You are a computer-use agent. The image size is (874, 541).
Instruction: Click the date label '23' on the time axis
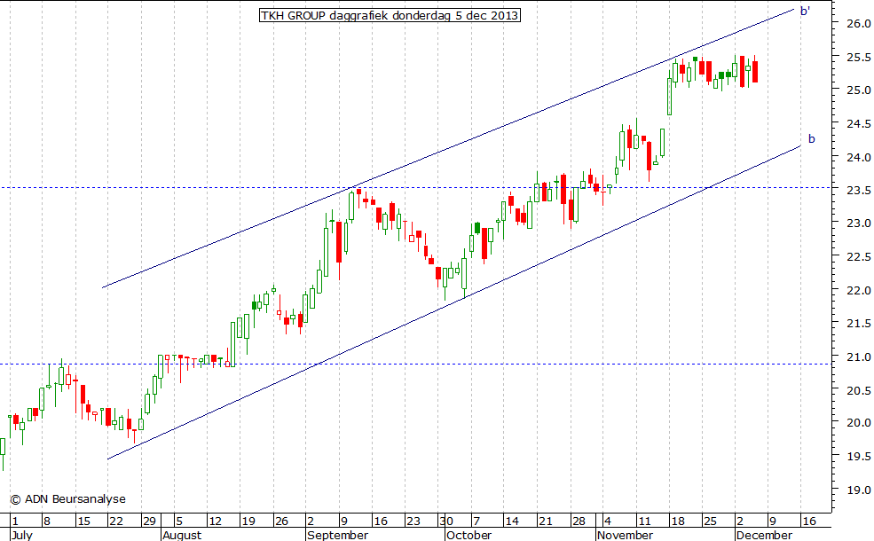click(413, 521)
